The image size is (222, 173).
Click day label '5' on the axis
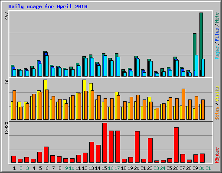40,168
